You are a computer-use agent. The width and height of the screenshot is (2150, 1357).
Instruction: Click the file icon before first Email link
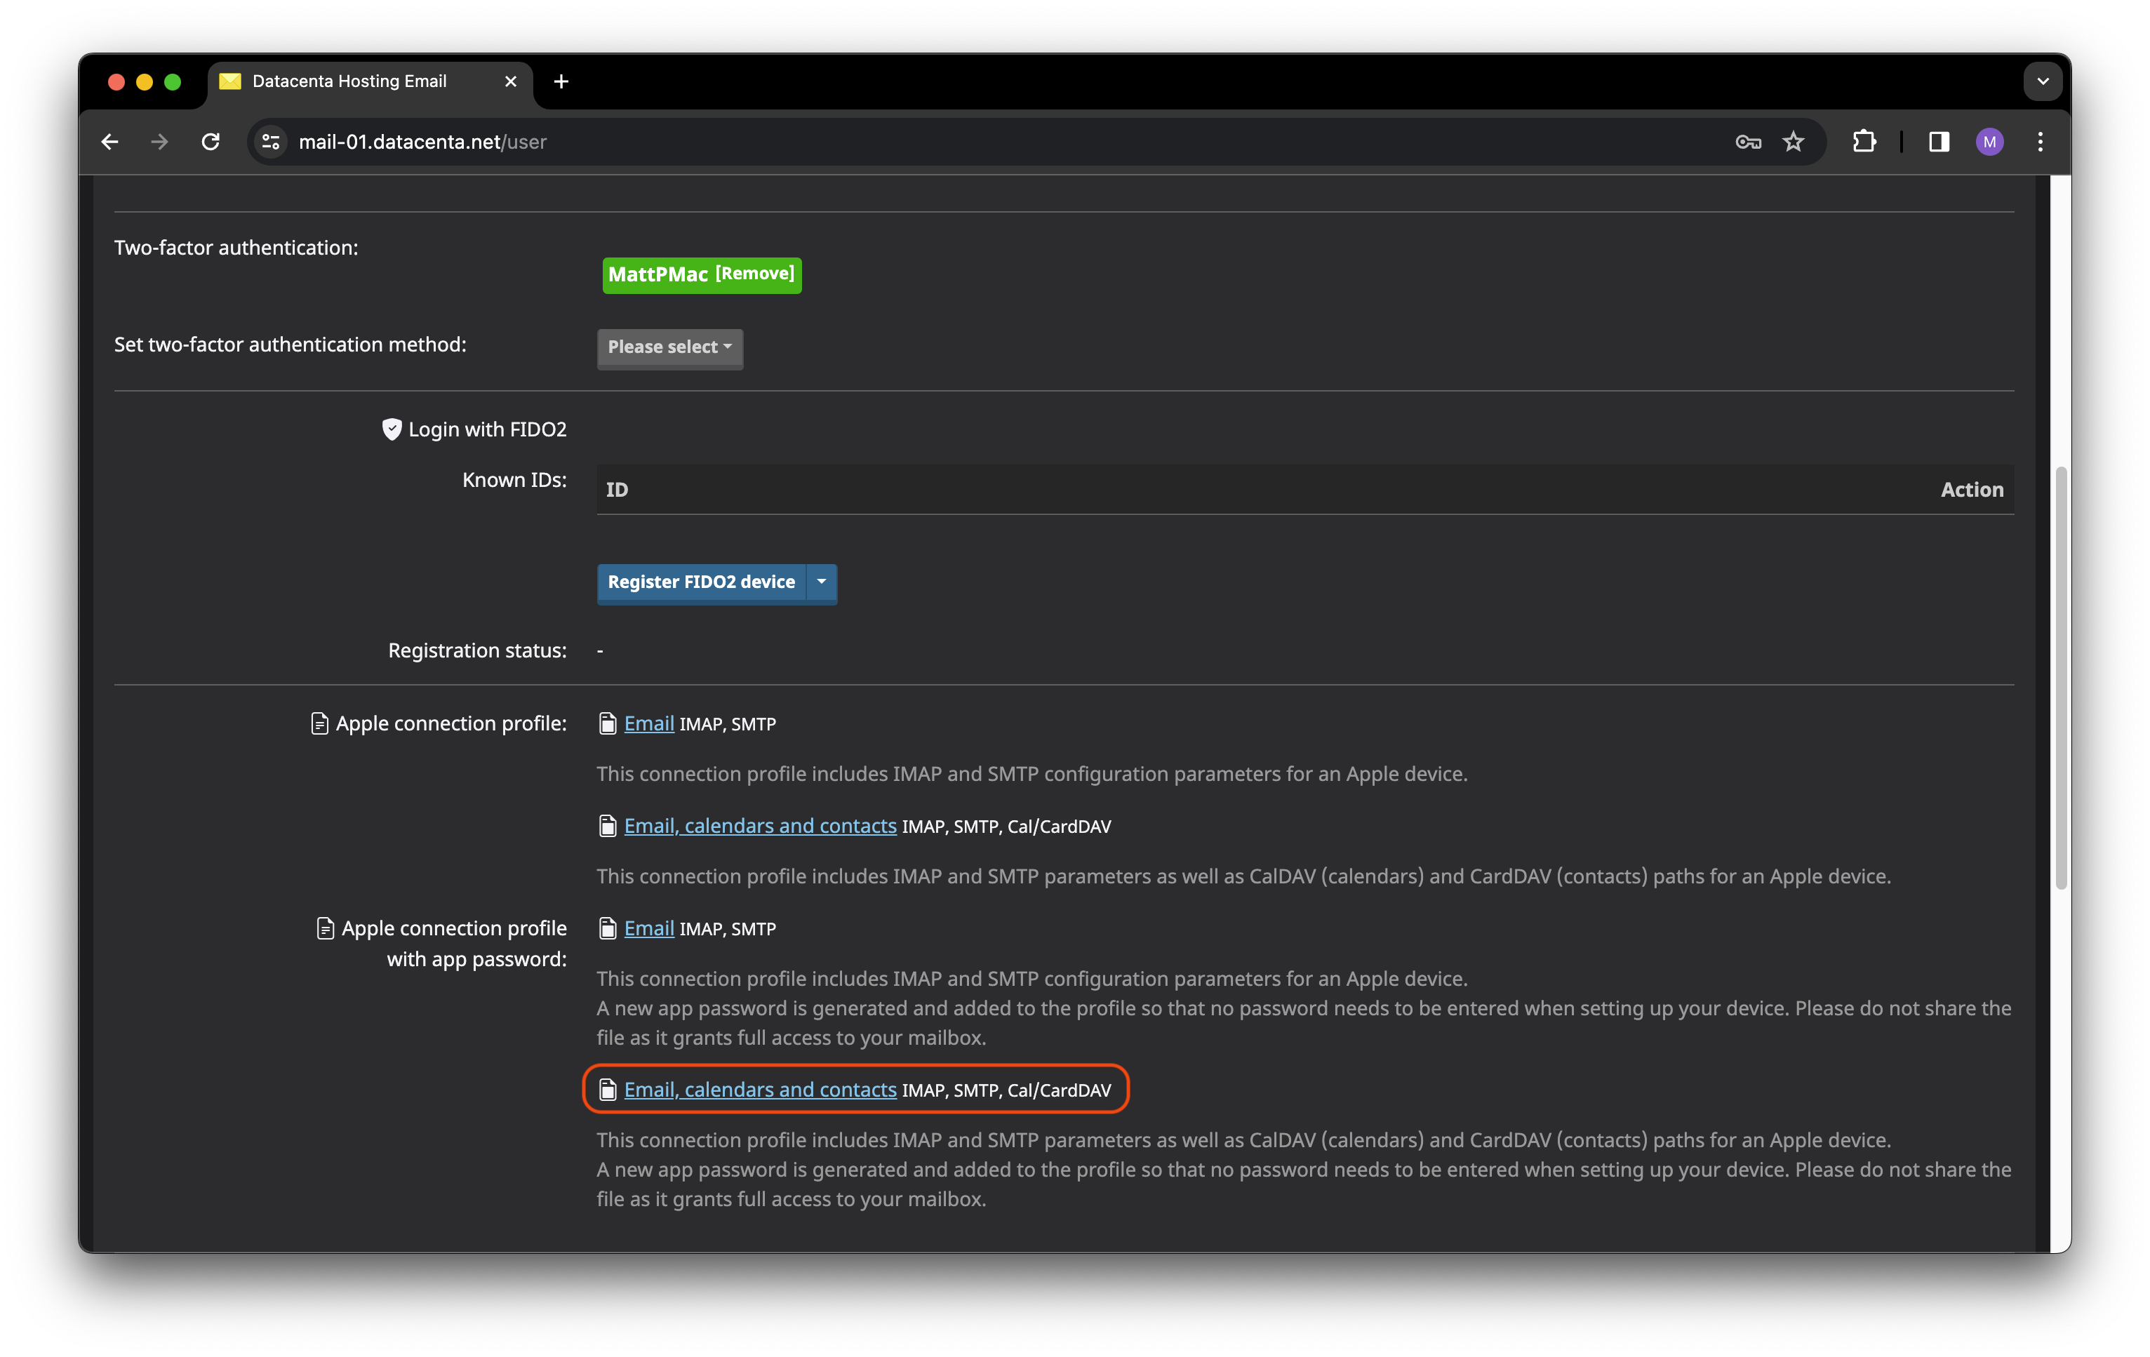click(x=607, y=724)
